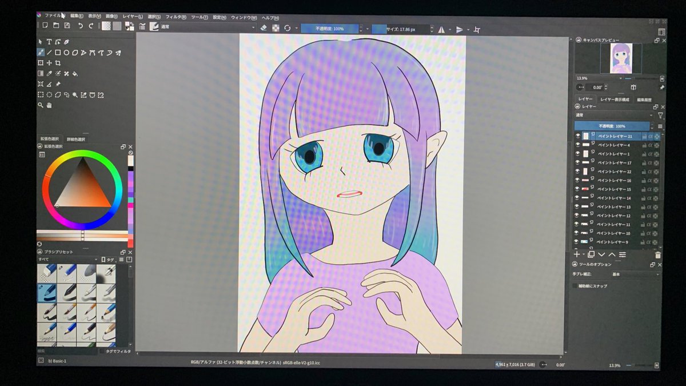Open the すべて brush preset tag dropdown

coord(67,259)
